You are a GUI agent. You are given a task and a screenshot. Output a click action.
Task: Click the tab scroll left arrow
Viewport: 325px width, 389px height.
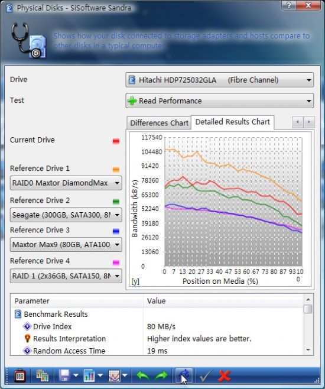298,122
